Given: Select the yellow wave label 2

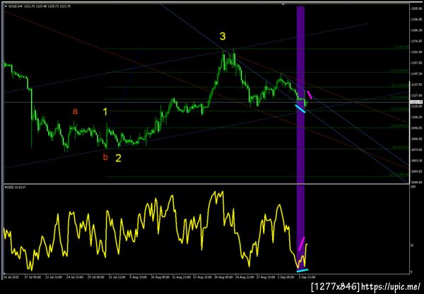Looking at the screenshot, I should click(x=118, y=159).
